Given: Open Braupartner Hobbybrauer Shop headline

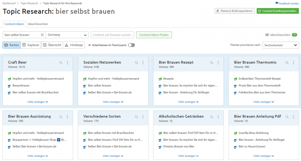Looking at the screenshot, I should 39,140.
